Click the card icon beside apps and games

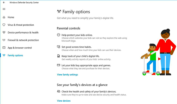[58, 65]
